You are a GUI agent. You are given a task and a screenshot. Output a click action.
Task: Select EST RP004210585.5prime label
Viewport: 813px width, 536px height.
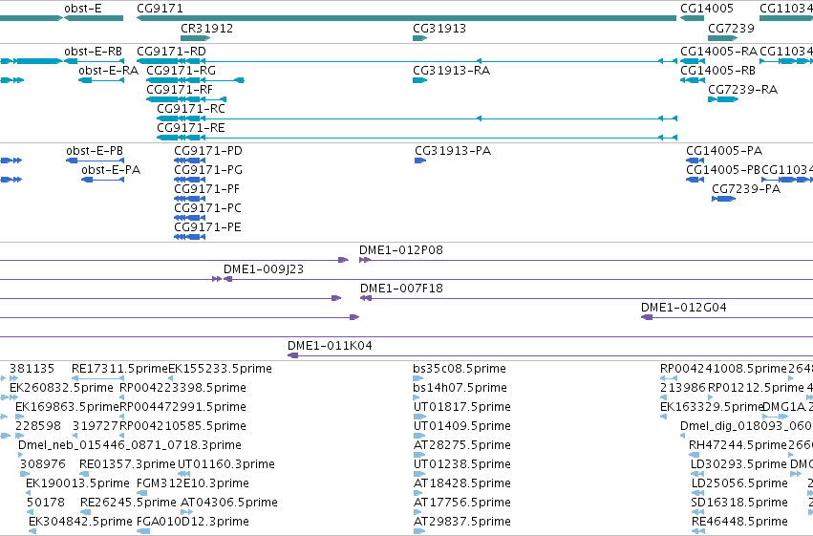click(x=183, y=427)
